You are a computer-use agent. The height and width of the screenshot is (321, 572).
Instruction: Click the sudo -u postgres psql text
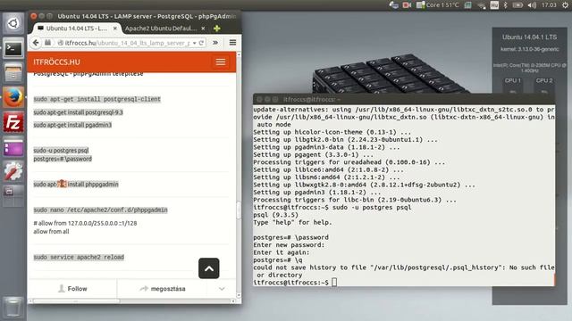coord(61,151)
